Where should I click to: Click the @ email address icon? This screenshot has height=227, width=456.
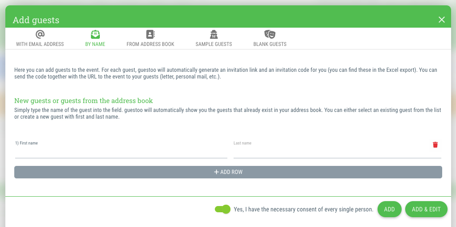coord(40,34)
